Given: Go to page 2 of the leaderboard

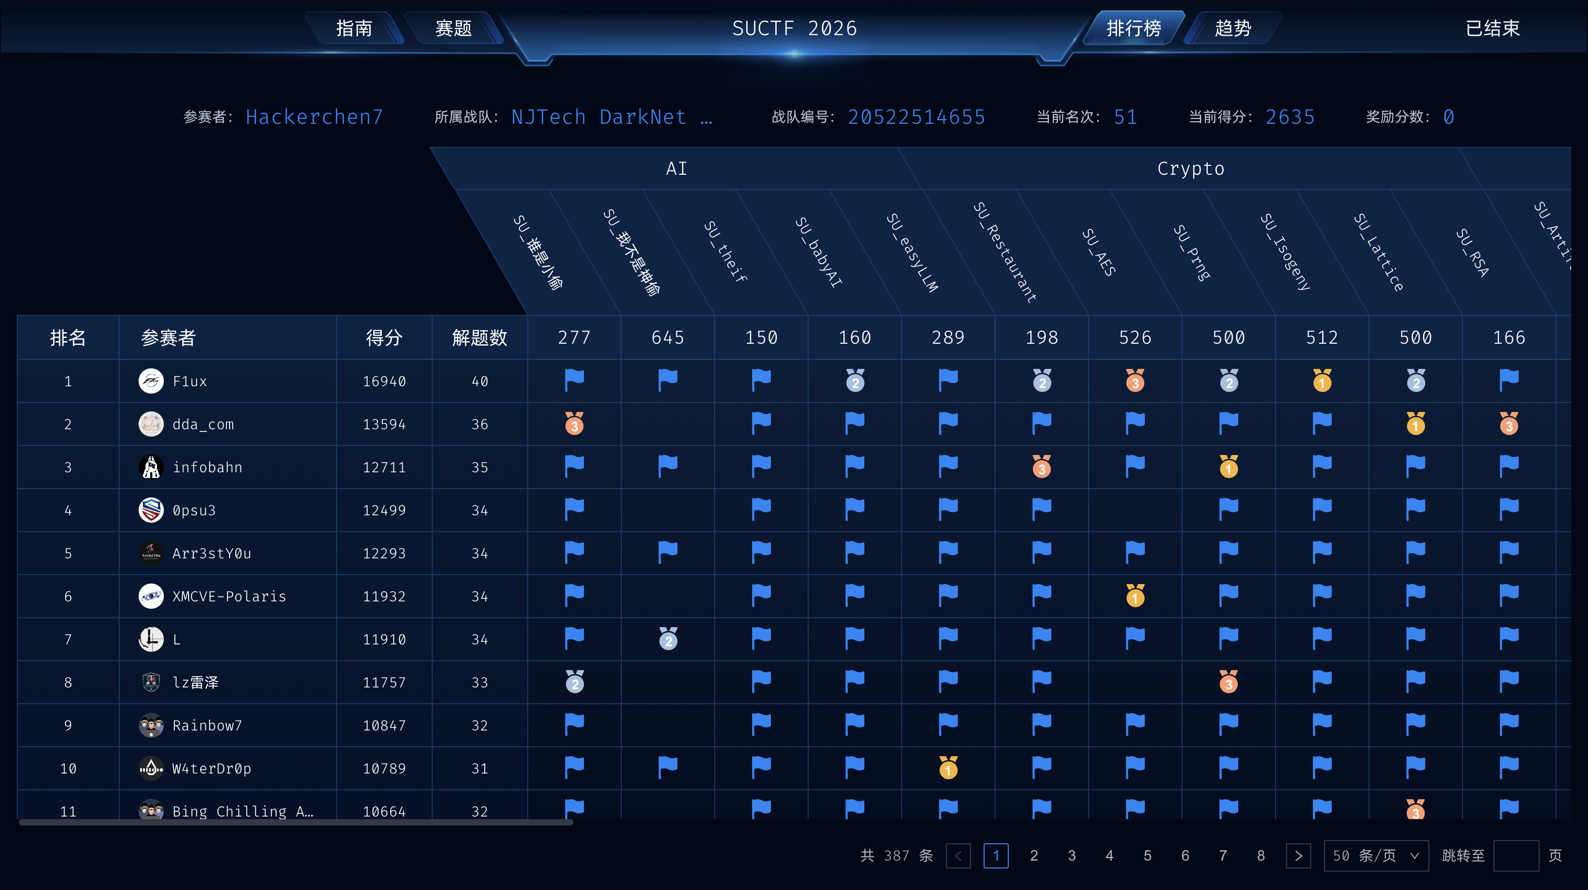Looking at the screenshot, I should (1034, 855).
